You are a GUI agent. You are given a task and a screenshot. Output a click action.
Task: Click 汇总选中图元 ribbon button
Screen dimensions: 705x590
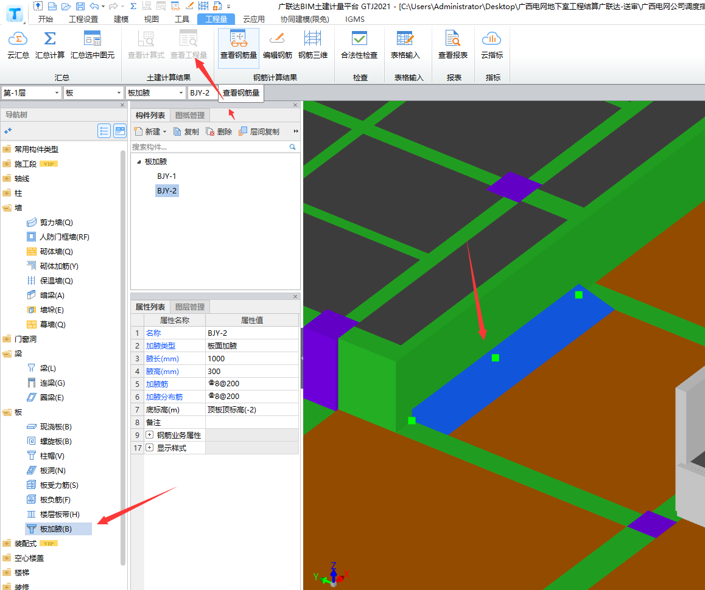click(x=93, y=46)
